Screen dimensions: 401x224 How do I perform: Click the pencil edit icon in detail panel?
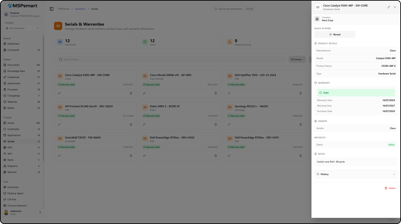tap(388, 7)
